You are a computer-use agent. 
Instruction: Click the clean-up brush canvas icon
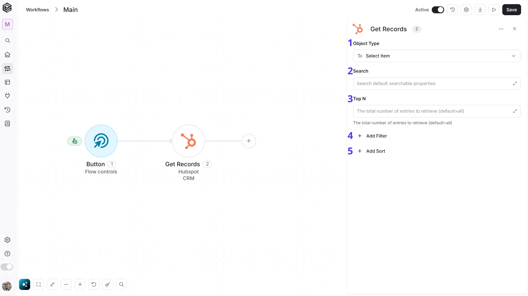108,284
